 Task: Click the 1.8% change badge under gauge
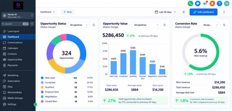tap(188, 74)
